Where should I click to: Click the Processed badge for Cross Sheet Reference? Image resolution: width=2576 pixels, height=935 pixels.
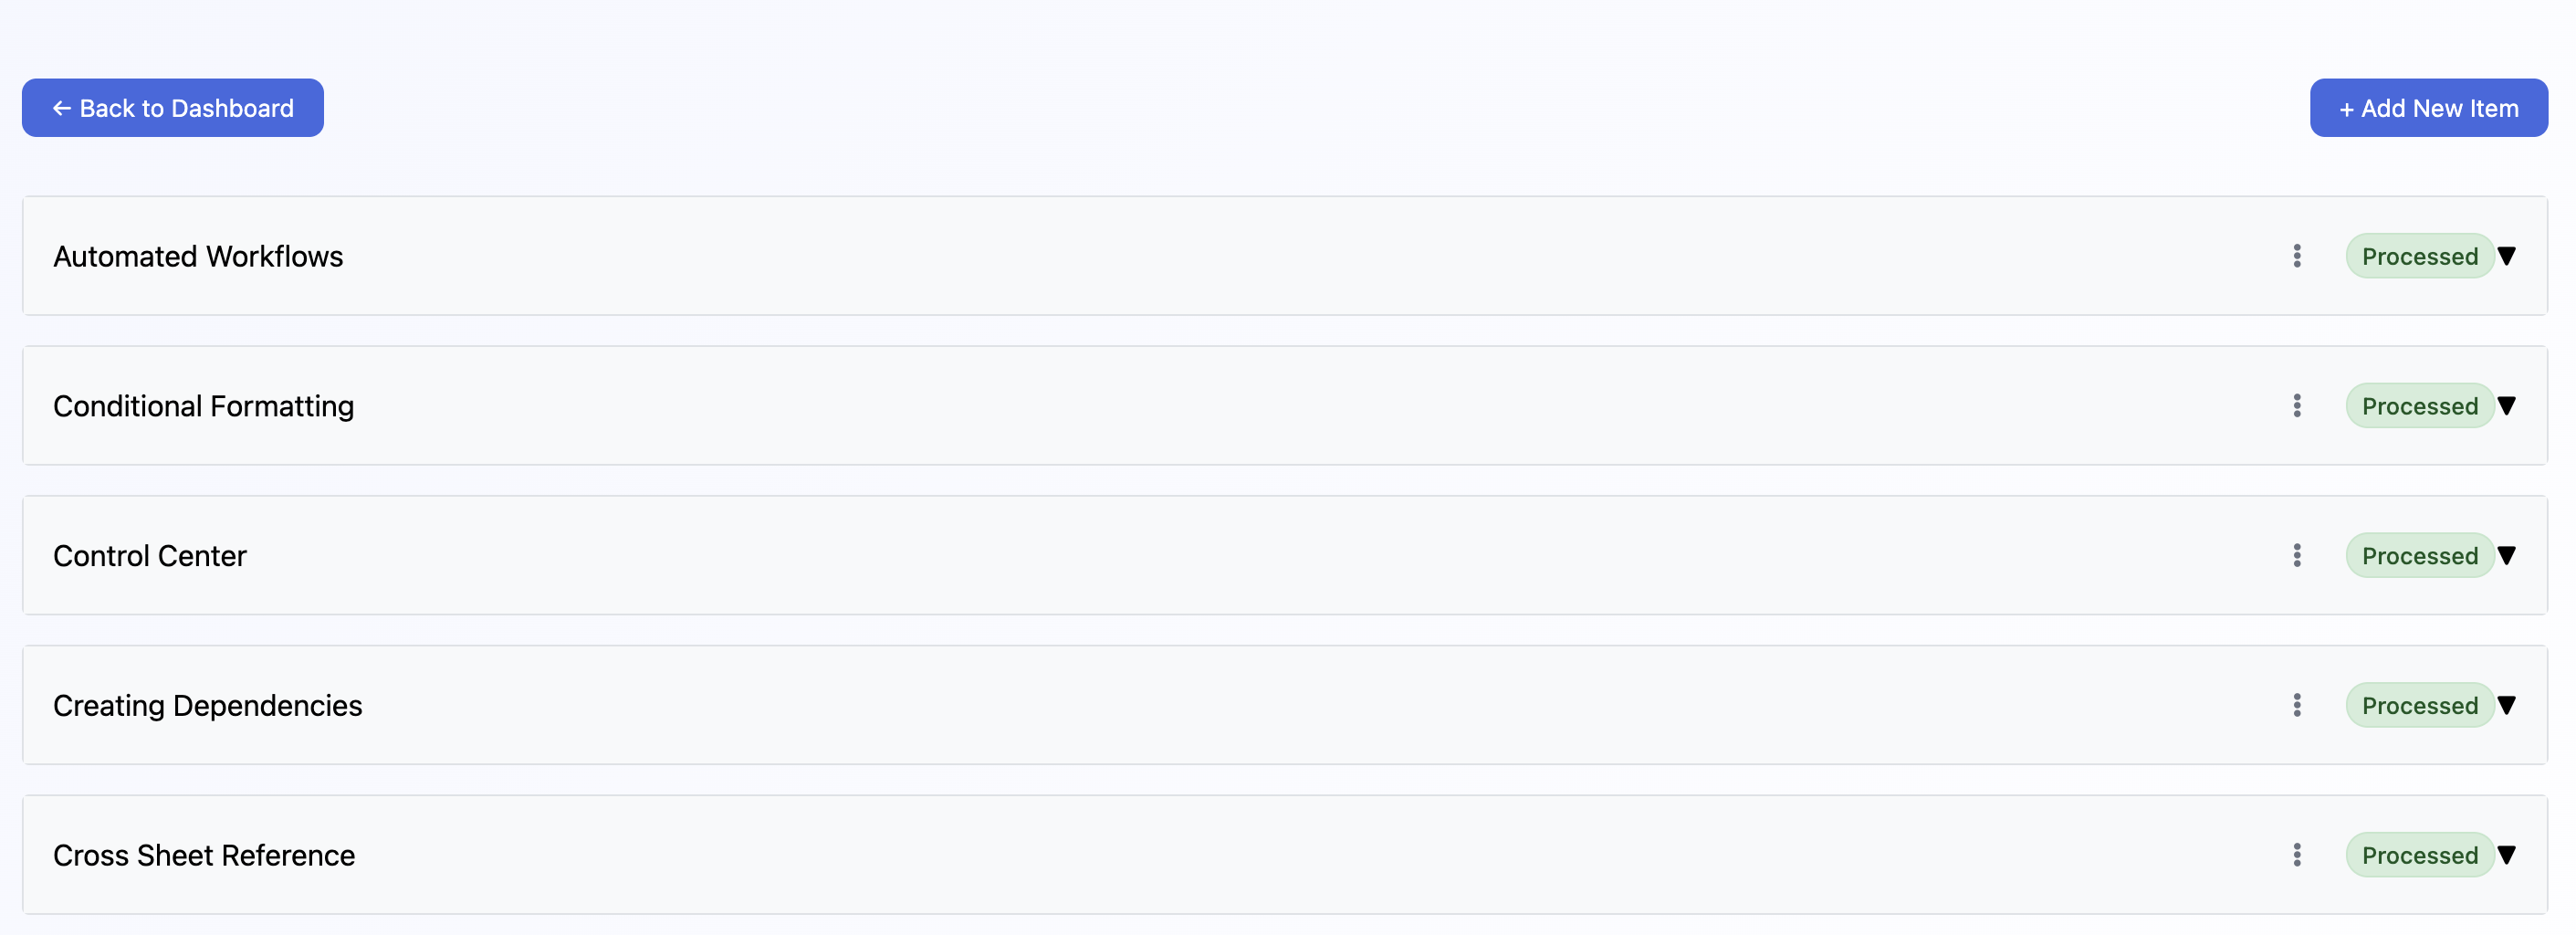[2420, 855]
